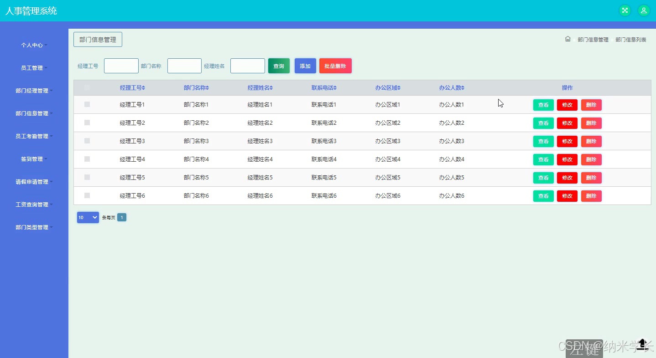656x358 pixels.
Task: View details of 经理工号3 row
Action: [x=543, y=141]
